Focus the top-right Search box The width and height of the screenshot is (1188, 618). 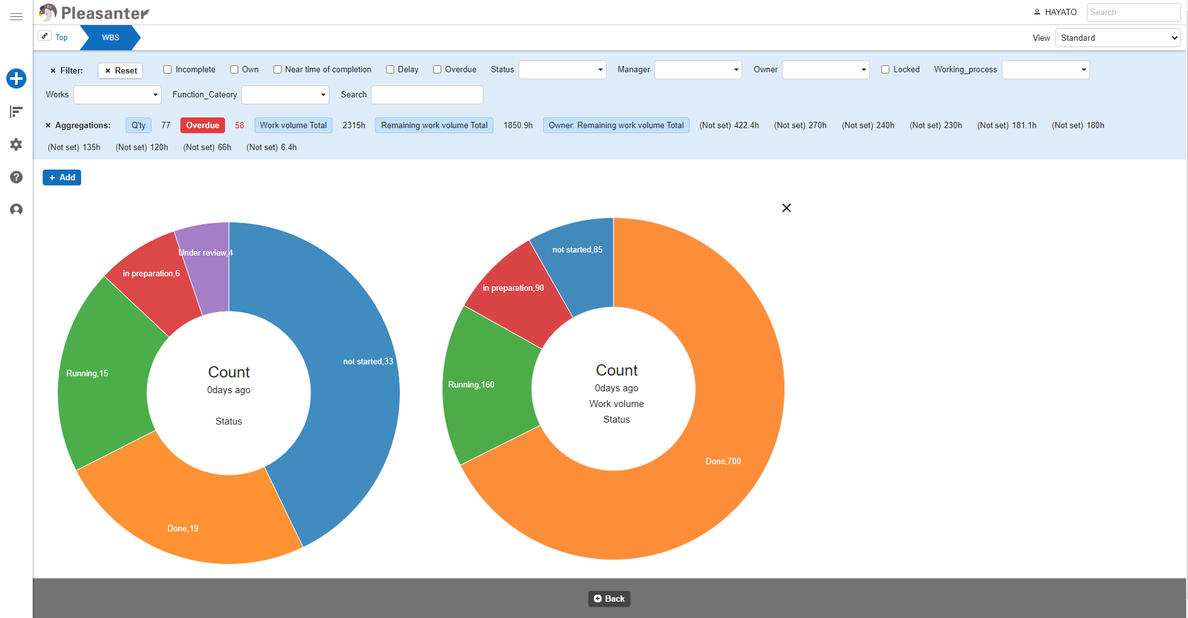point(1134,13)
